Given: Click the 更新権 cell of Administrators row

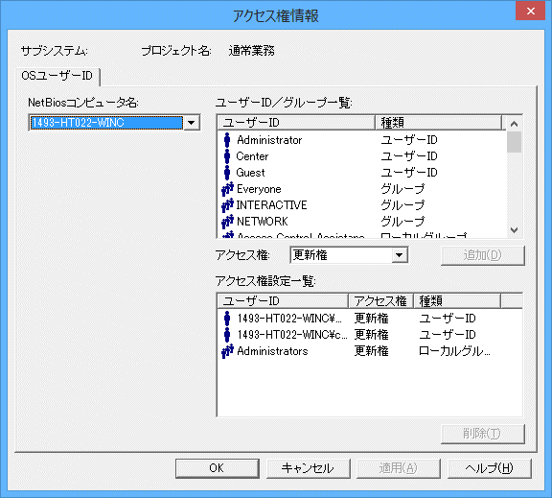Looking at the screenshot, I should (372, 351).
